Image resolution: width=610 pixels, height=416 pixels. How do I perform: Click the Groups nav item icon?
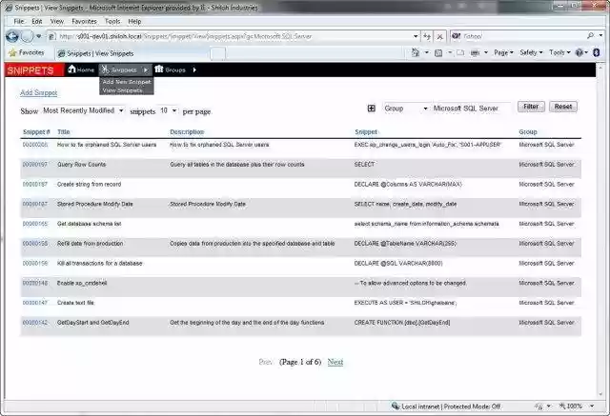(x=159, y=69)
